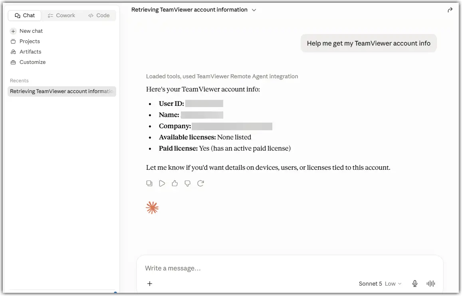Click the Cowork checklist icon
Image resolution: width=462 pixels, height=296 pixels.
click(50, 15)
